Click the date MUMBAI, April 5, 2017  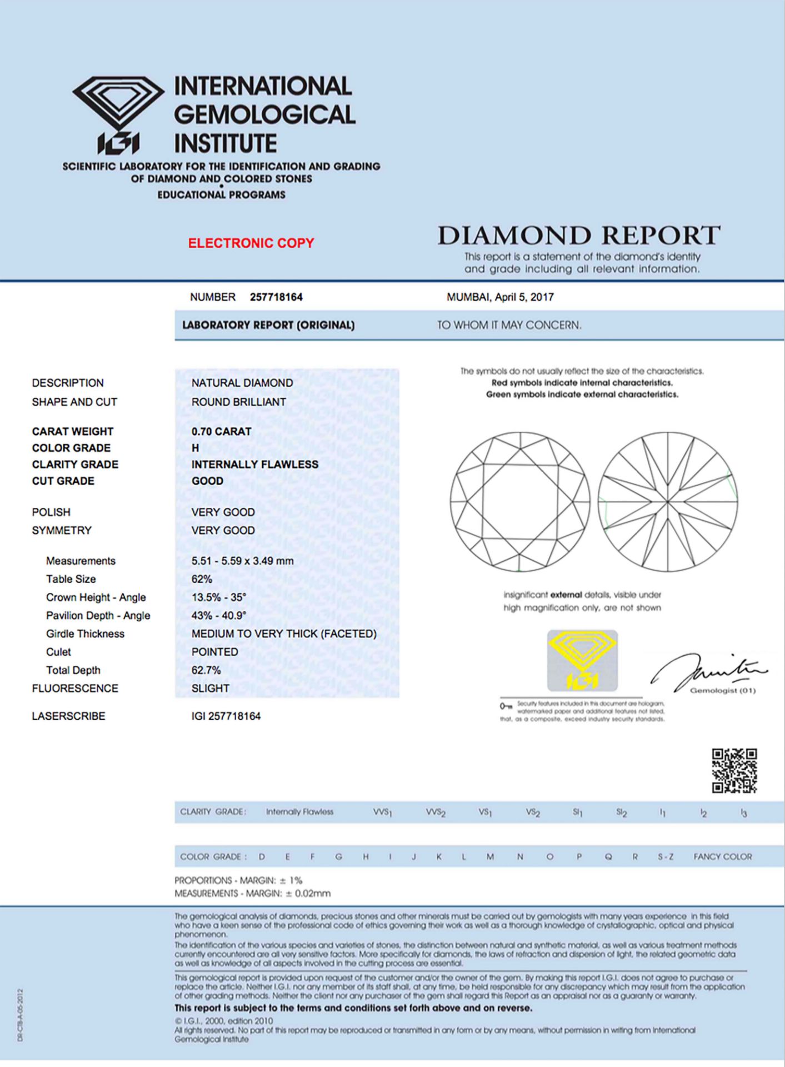point(500,297)
